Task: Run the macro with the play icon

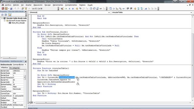Action: click(66, 8)
